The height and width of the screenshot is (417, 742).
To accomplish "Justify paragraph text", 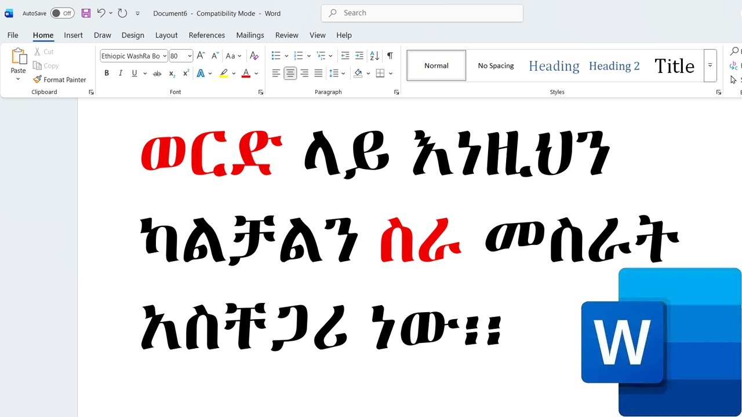I will [318, 73].
